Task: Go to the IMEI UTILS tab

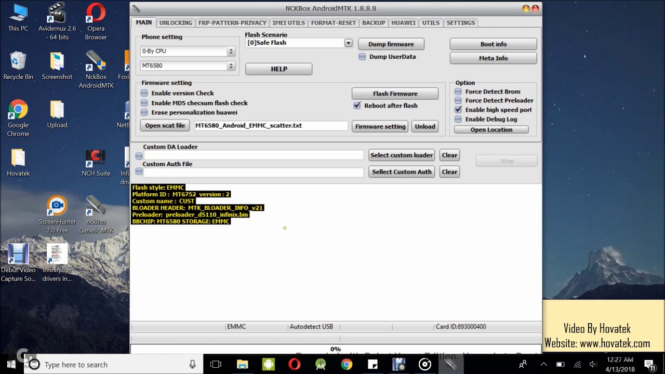Action: point(289,23)
